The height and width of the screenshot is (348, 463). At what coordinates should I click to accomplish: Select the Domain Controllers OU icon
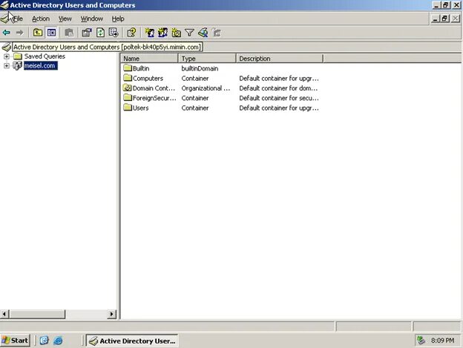tap(128, 88)
